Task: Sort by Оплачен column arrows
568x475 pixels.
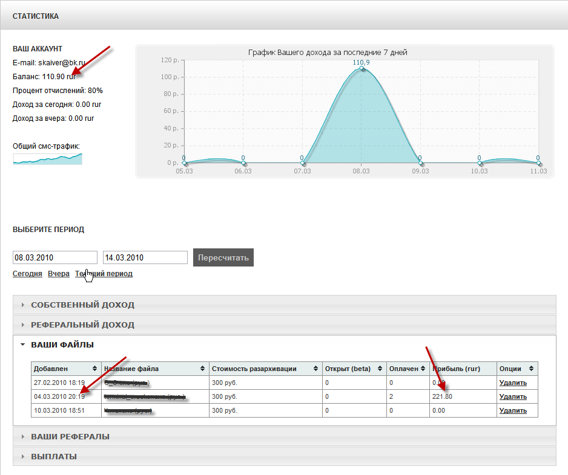Action: point(423,369)
